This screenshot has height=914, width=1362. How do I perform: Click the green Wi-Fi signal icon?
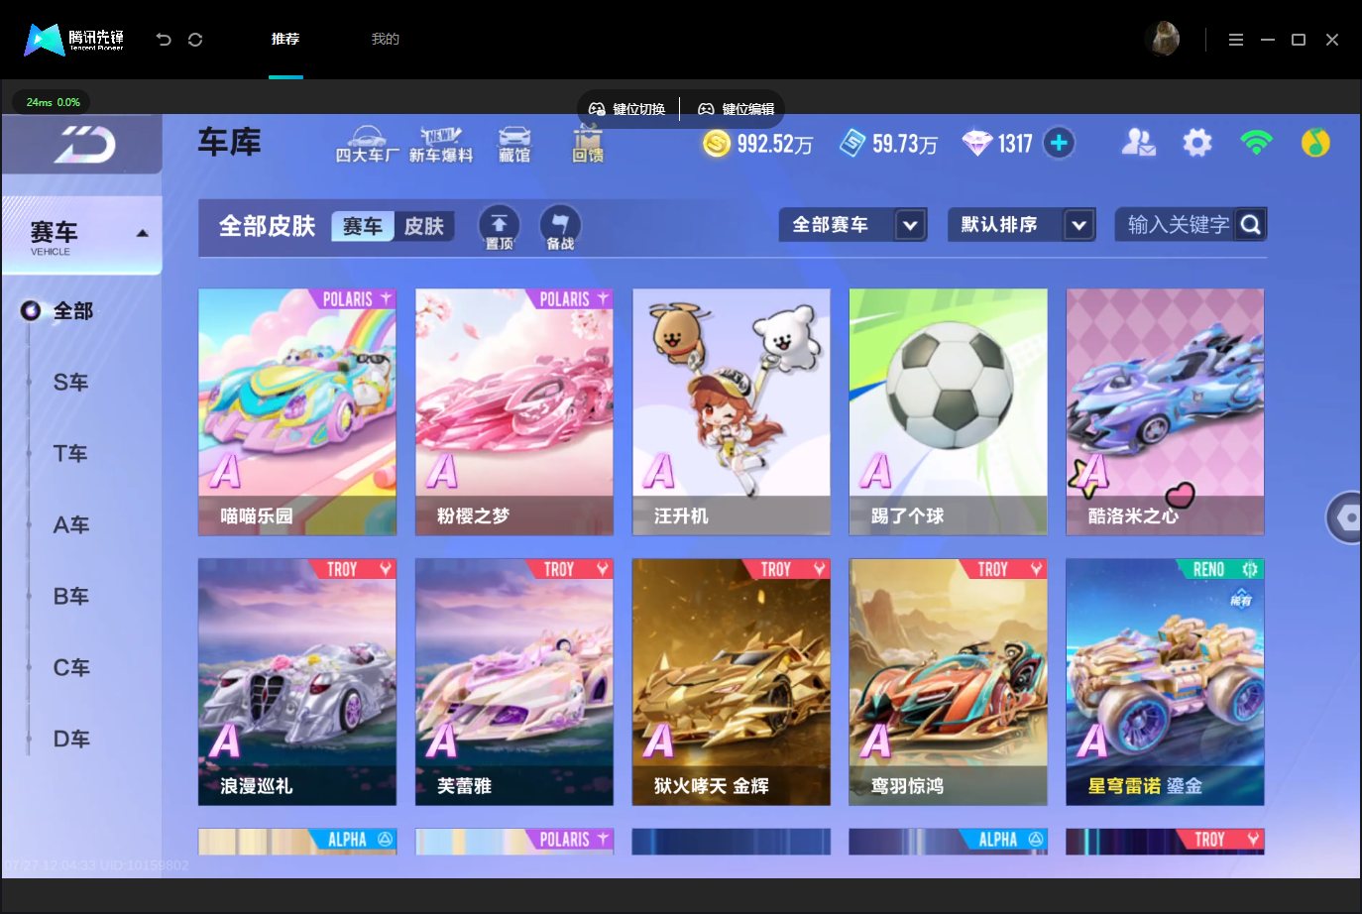click(1257, 143)
